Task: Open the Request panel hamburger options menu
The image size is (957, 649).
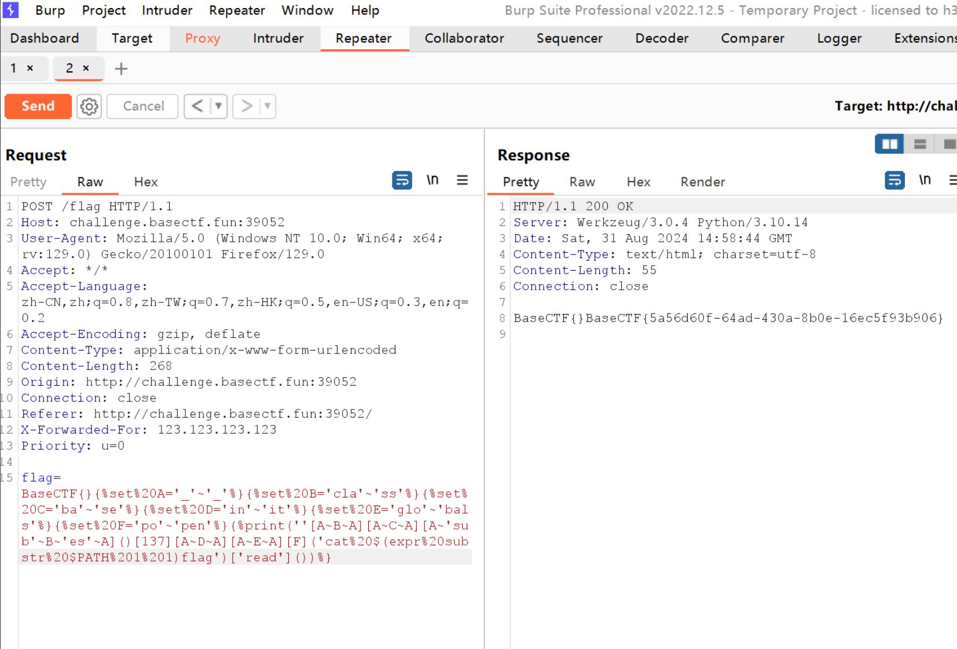Action: (x=462, y=180)
